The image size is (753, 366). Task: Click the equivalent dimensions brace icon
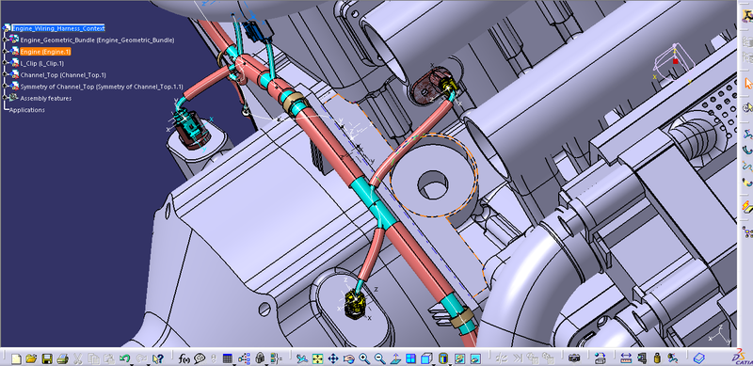pyautogui.click(x=276, y=358)
